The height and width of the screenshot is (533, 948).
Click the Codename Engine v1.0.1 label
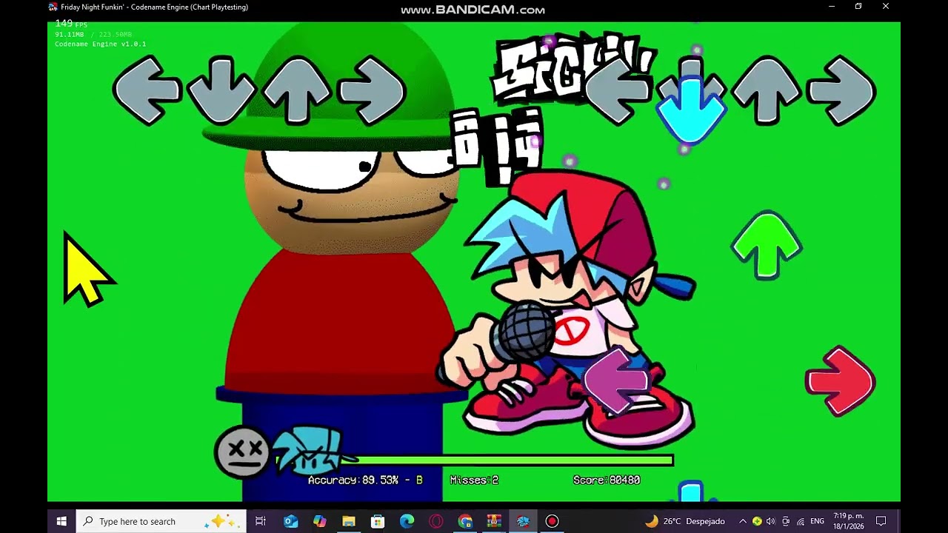(100, 44)
